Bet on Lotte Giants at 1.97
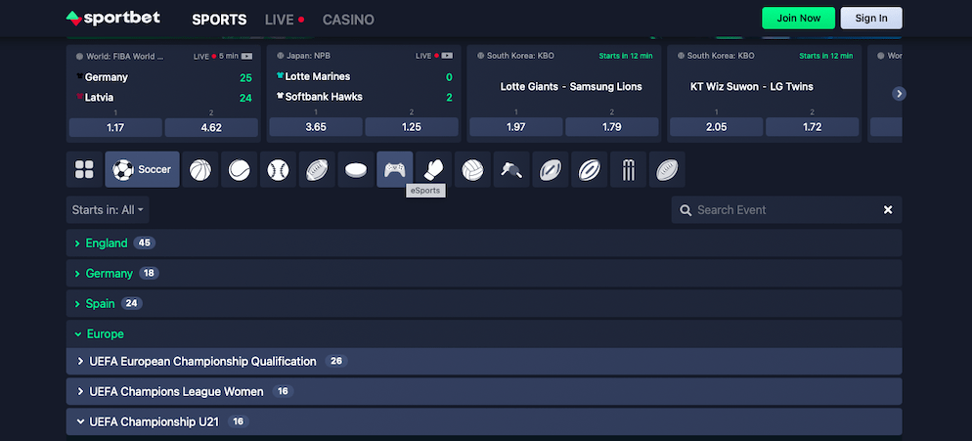This screenshot has height=441, width=972. 515,127
